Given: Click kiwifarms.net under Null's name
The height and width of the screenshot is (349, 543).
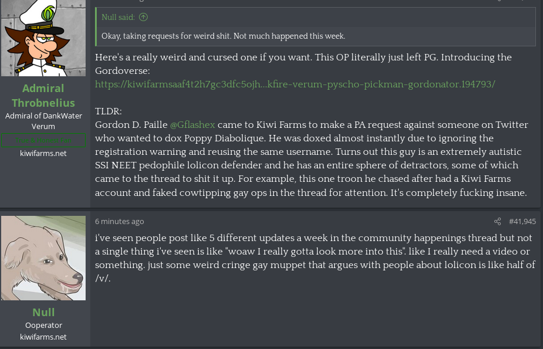Looking at the screenshot, I should click(43, 337).
